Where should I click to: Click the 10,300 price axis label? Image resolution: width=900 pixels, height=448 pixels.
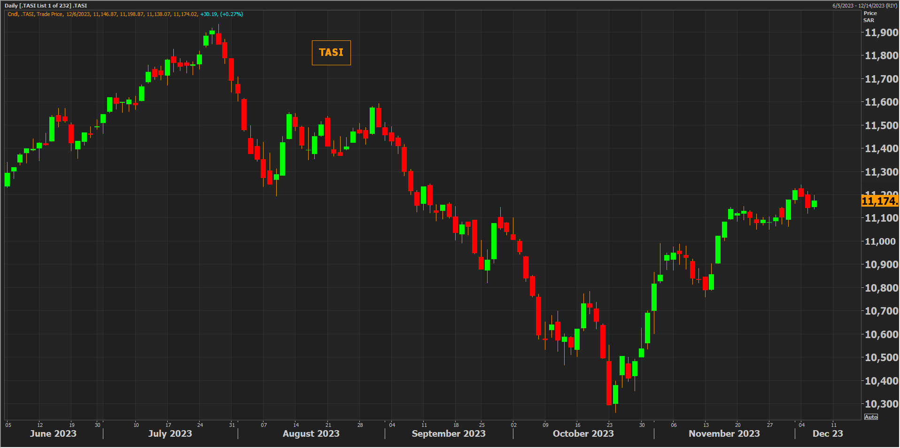click(x=881, y=404)
